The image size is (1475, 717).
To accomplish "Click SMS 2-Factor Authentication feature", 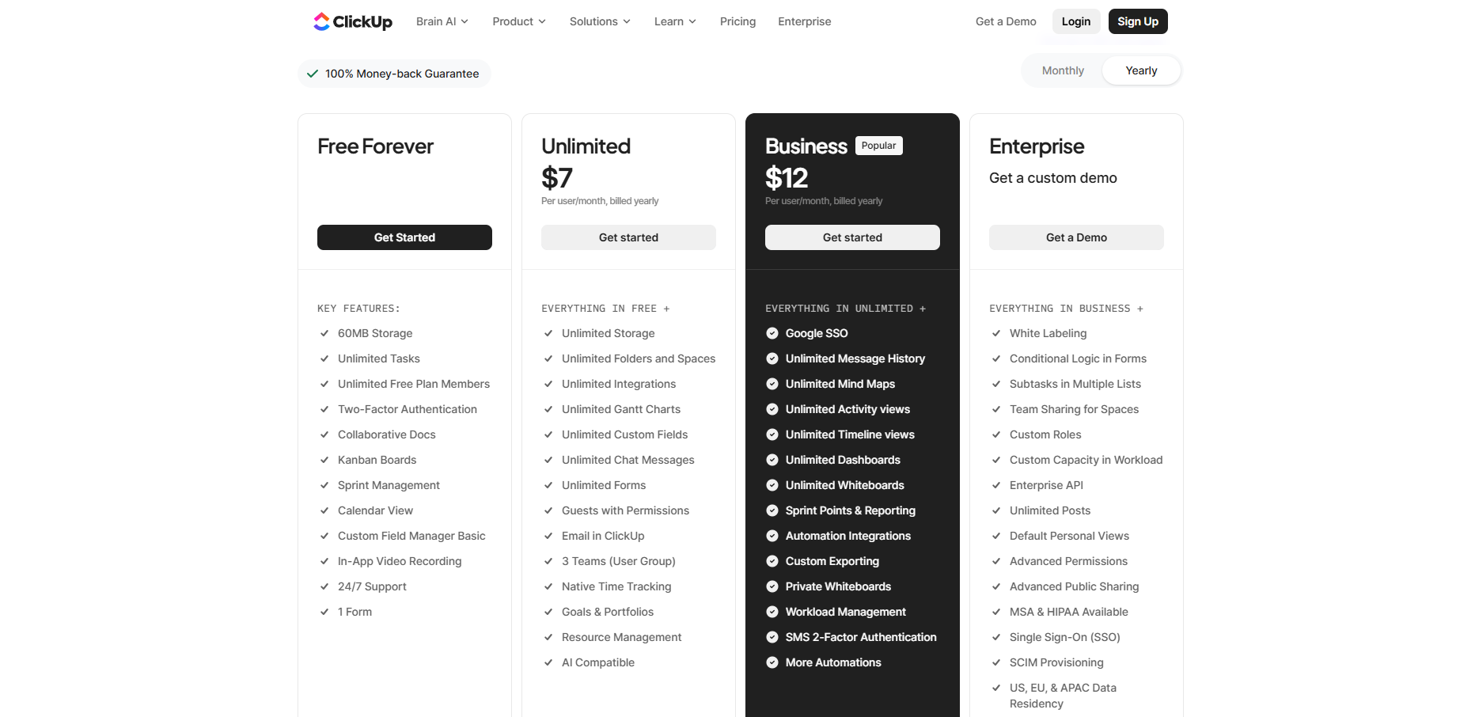I will click(861, 637).
